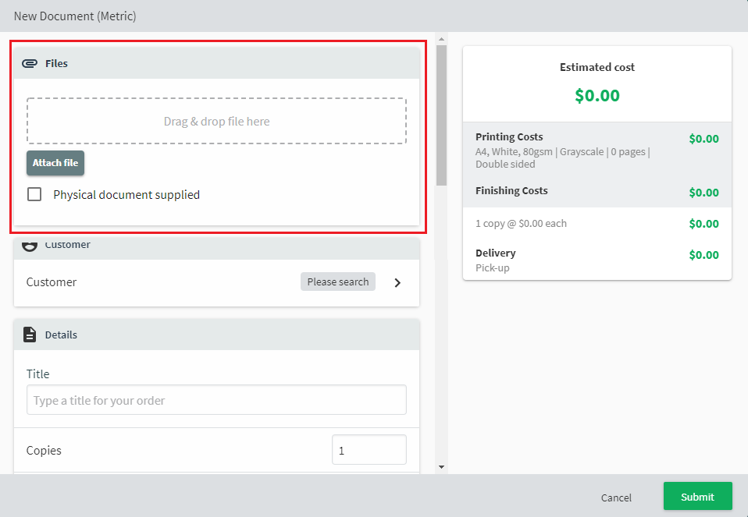Submit the new document order
Screen dimensions: 748x517
697,497
